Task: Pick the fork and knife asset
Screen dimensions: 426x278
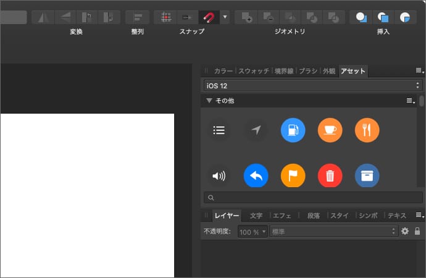Action: pos(367,130)
